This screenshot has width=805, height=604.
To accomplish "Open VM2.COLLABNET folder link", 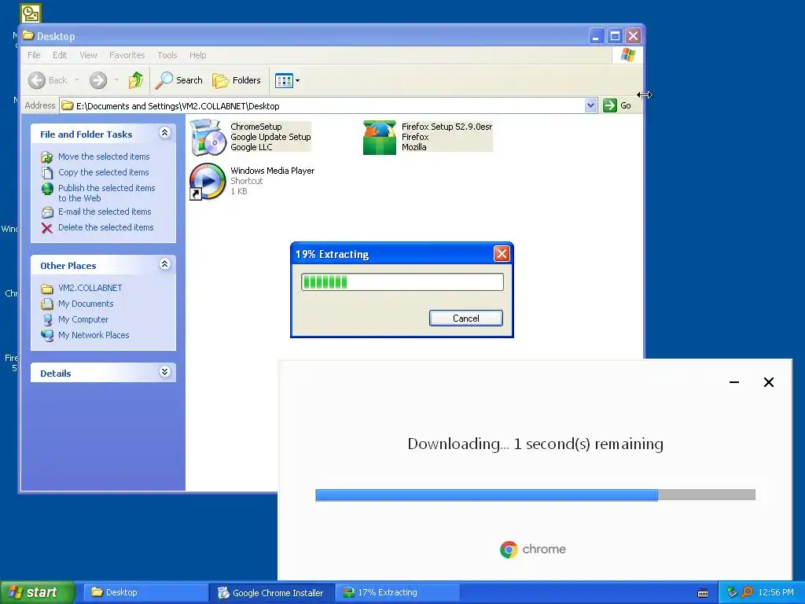I will (90, 288).
